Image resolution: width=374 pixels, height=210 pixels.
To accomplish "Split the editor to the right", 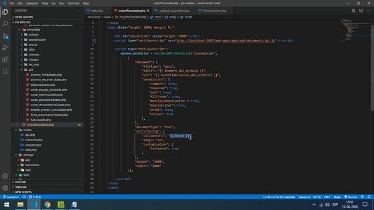I will [x=361, y=10].
